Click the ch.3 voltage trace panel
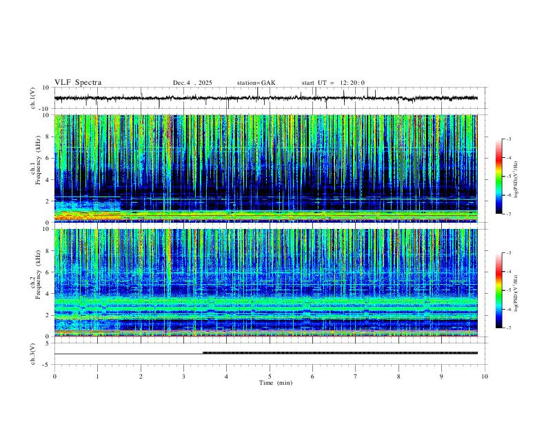Viewport: 546px width, 422px height. click(x=270, y=354)
